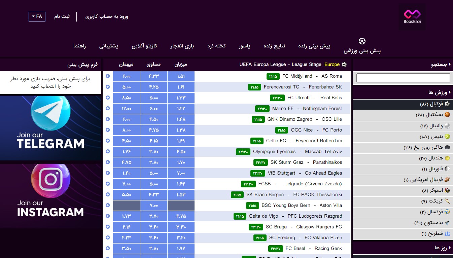Click ورود به حساب کاربری login link
Image resolution: width=453 pixels, height=258 pixels.
[107, 16]
